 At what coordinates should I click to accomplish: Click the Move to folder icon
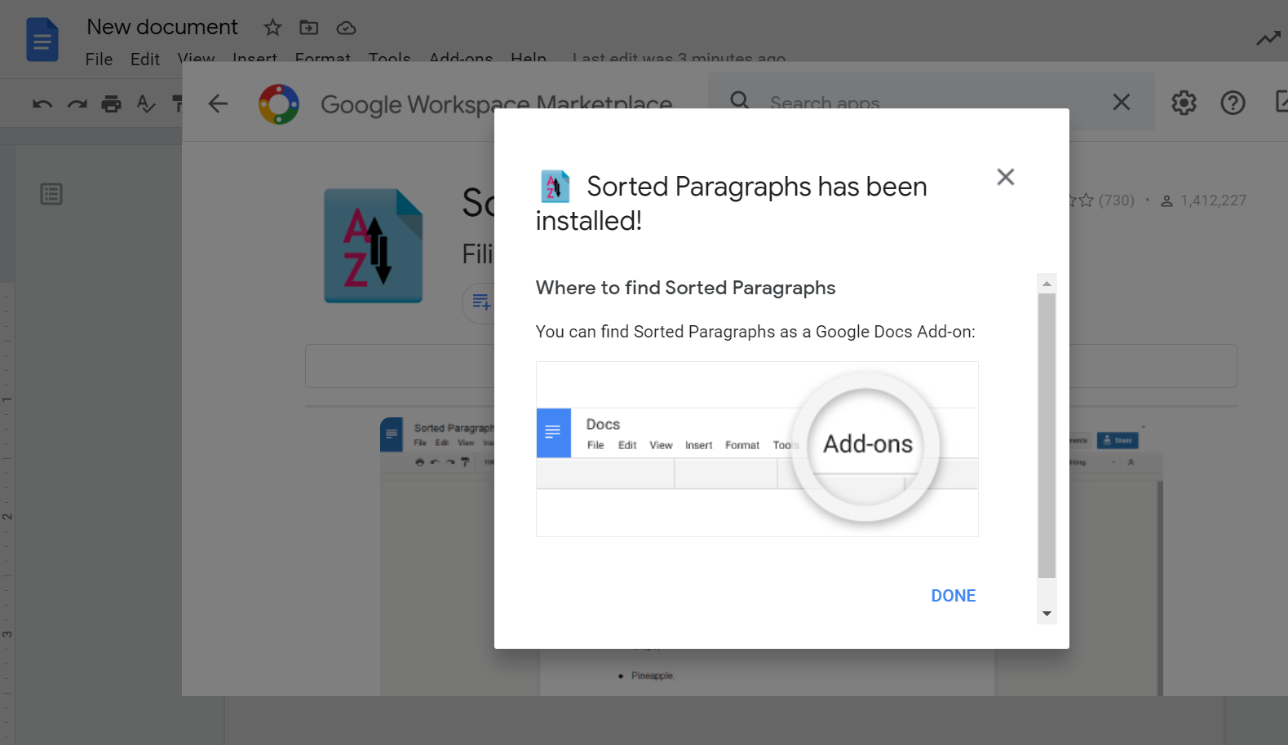[309, 28]
